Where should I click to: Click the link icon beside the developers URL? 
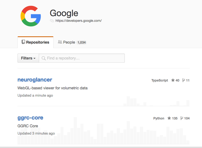point(52,21)
